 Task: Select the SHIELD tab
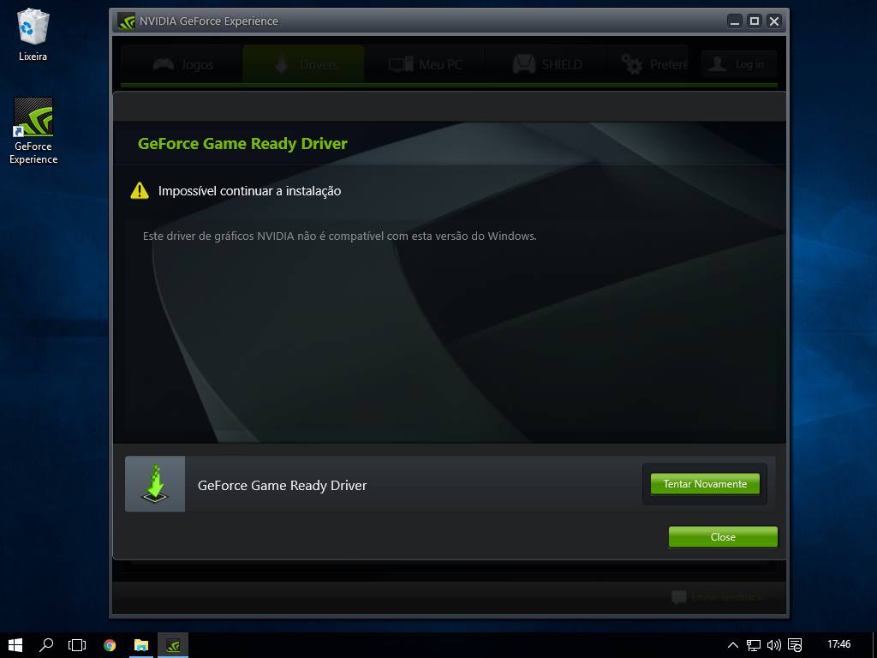[x=546, y=64]
